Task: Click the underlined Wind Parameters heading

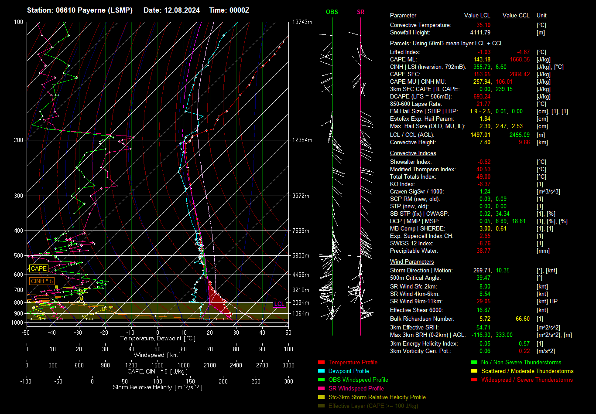Action: 412,262
